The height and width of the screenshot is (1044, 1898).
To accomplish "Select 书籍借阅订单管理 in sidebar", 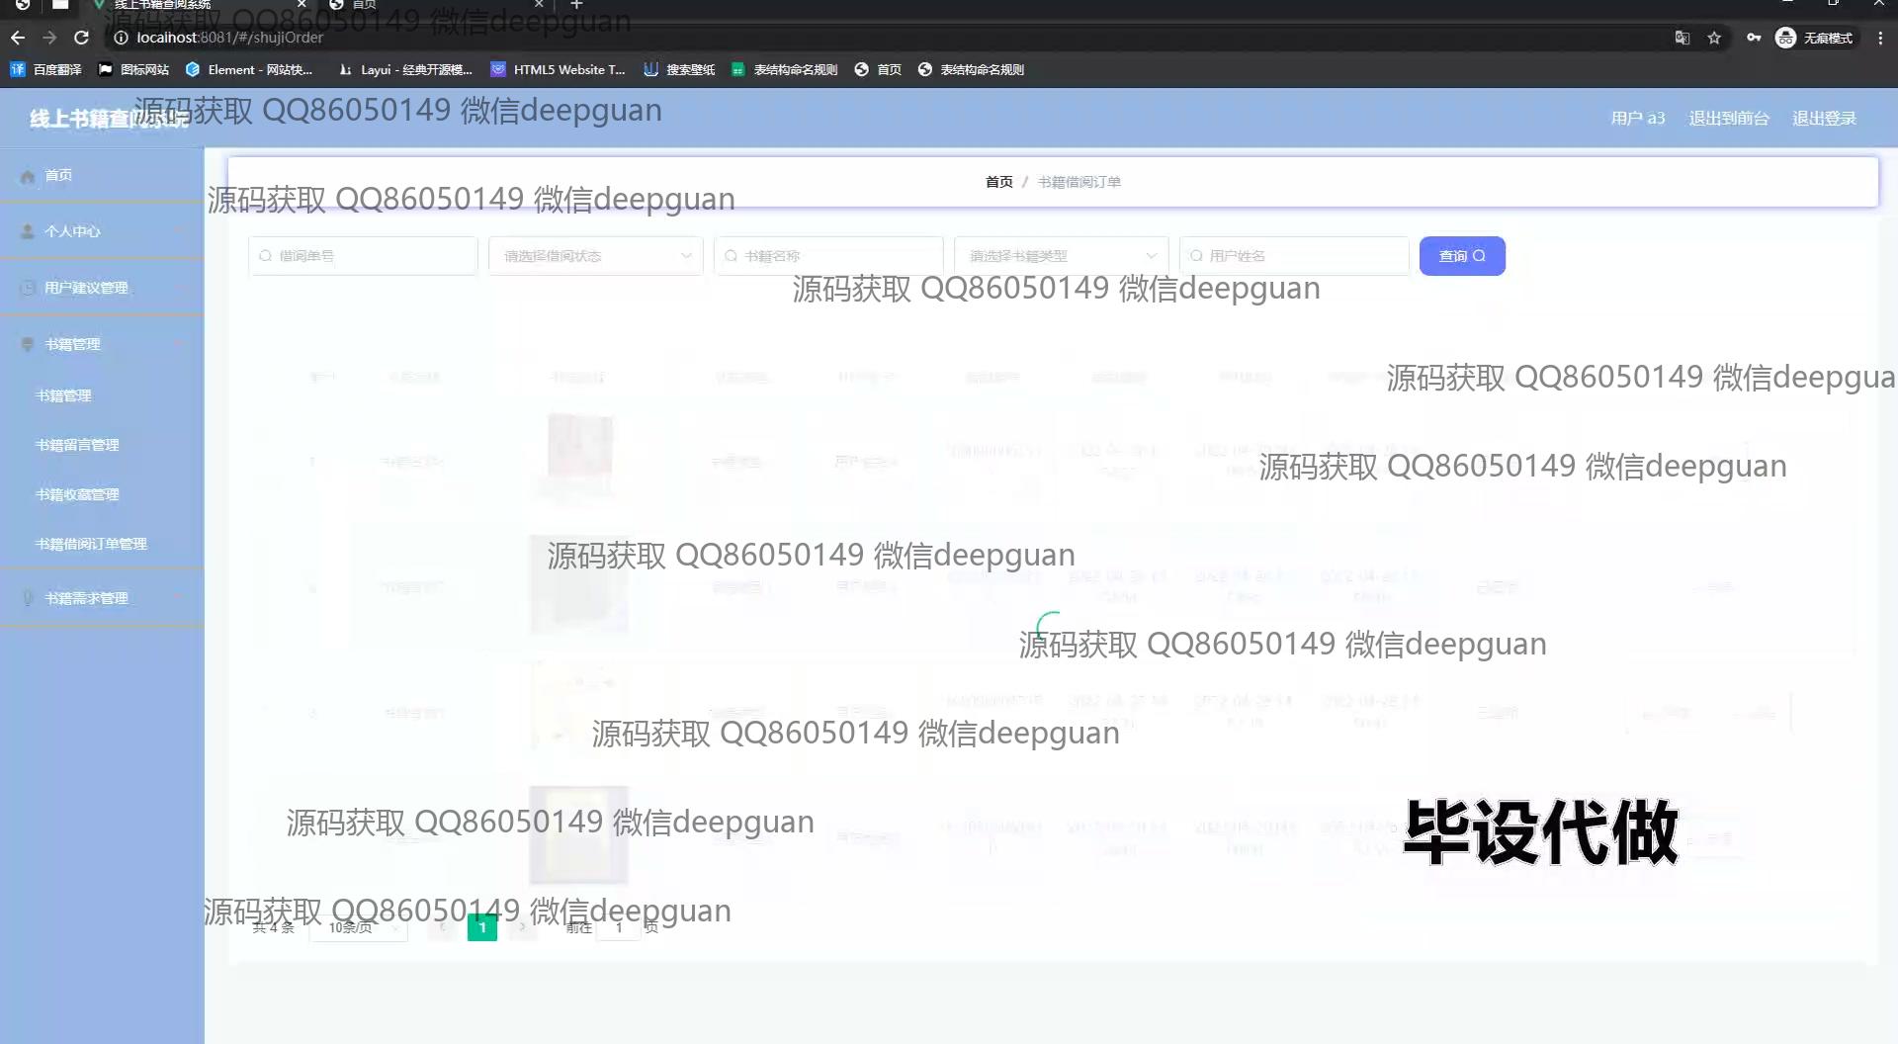I will point(91,544).
